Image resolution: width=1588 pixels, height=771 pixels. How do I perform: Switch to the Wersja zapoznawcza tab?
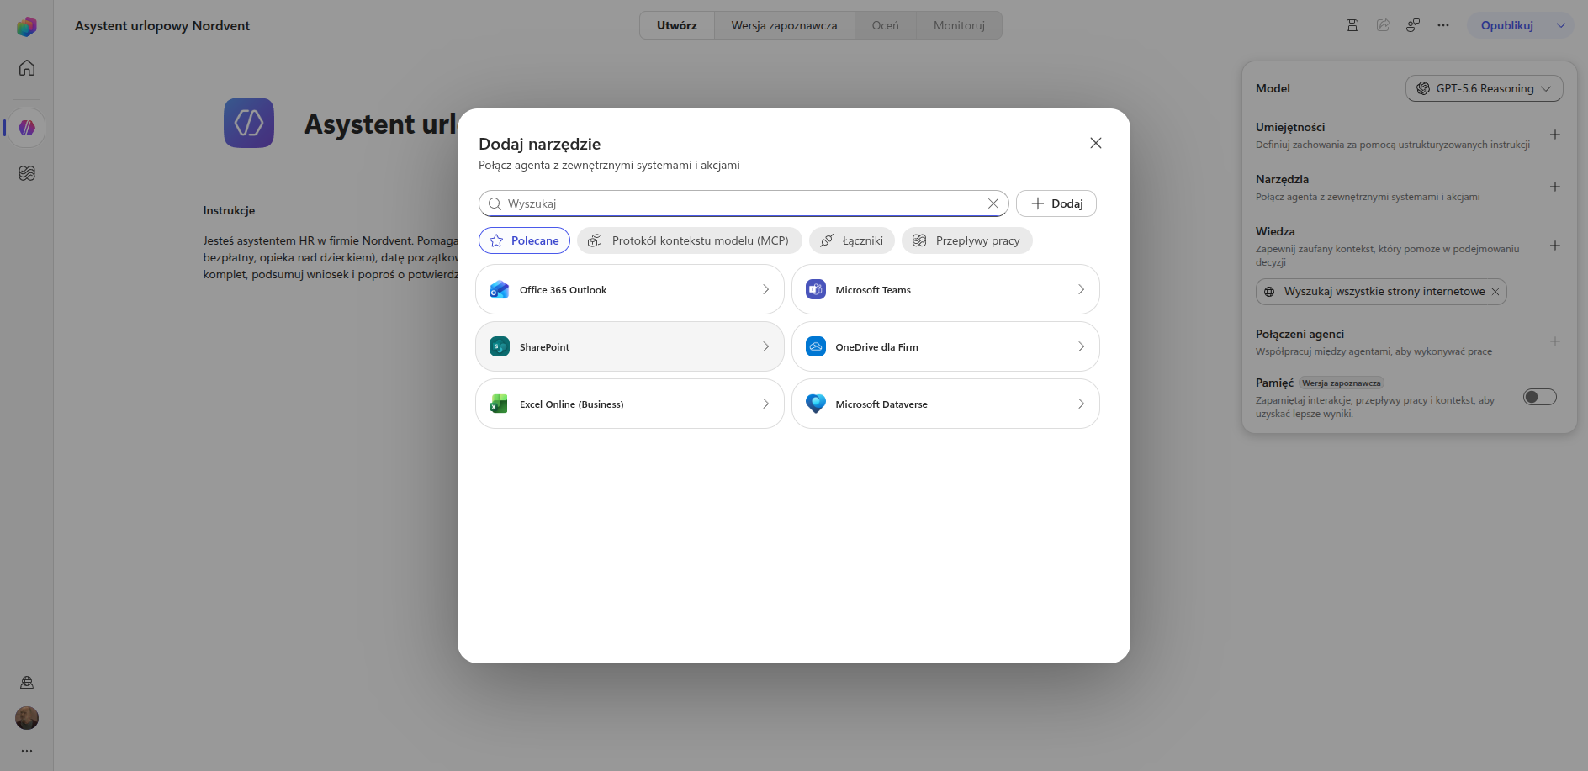pyautogui.click(x=784, y=25)
